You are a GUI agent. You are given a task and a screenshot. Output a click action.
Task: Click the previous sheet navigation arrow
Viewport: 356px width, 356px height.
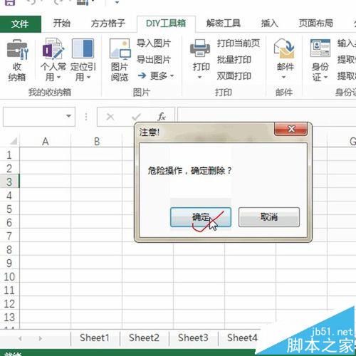click(x=20, y=338)
